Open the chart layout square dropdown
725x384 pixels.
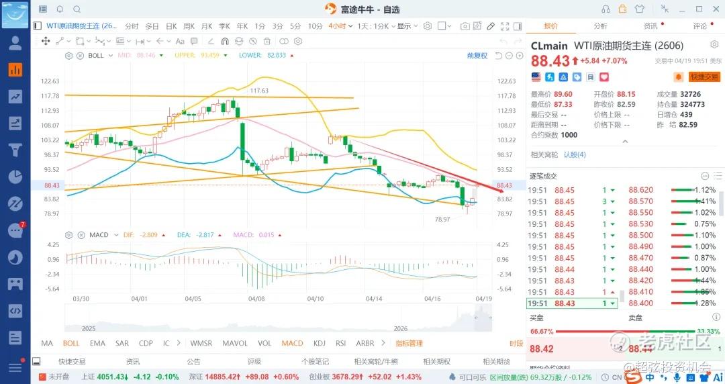point(444,26)
